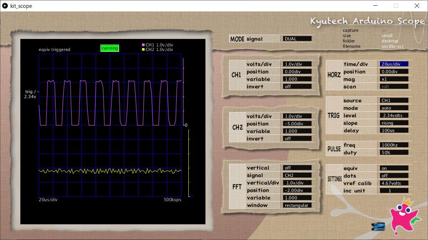Viewport: 428px width, 240px height.
Task: Toggle CH2 invert off value
Action: tap(297, 138)
